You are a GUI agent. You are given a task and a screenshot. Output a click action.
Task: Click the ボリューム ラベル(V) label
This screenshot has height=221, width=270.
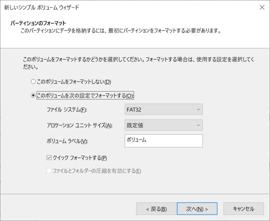pyautogui.click(x=67, y=141)
